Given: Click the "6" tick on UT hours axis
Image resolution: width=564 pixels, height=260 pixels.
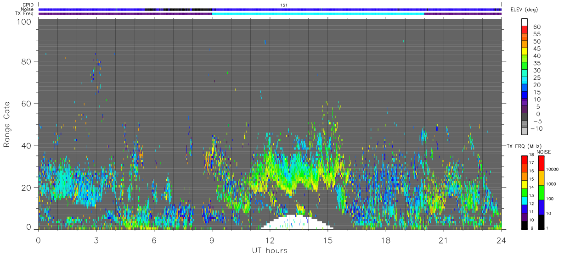Looking at the screenshot, I should [x=154, y=240].
